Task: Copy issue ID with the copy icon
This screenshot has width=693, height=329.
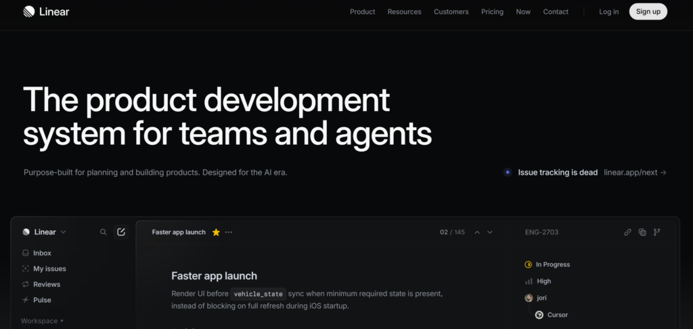Action: pos(642,232)
